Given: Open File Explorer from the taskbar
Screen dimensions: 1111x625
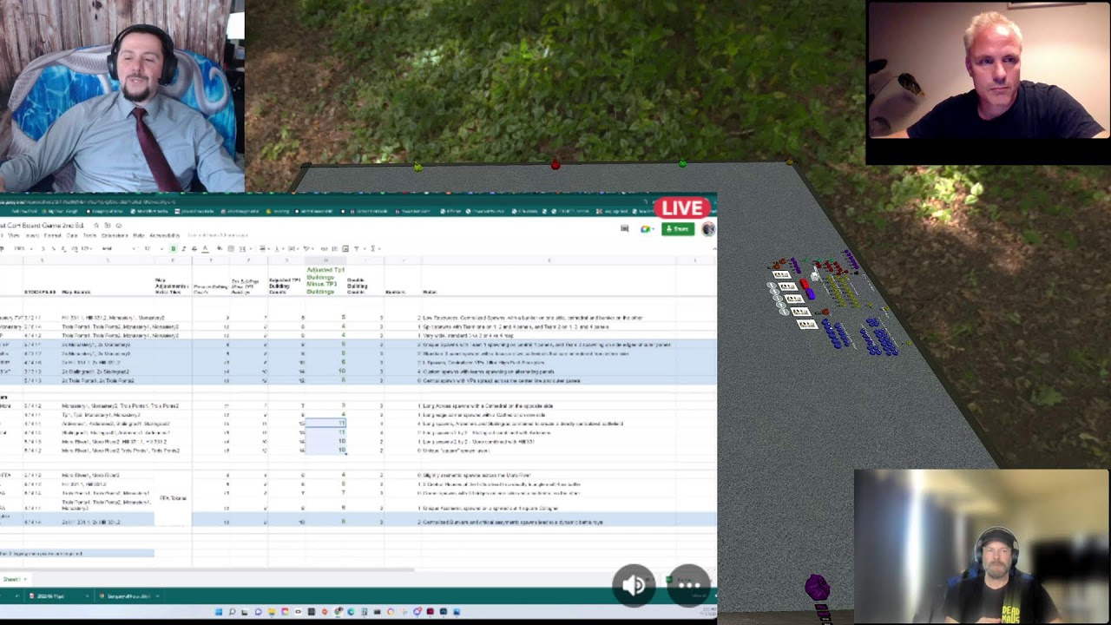Looking at the screenshot, I should point(272,611).
